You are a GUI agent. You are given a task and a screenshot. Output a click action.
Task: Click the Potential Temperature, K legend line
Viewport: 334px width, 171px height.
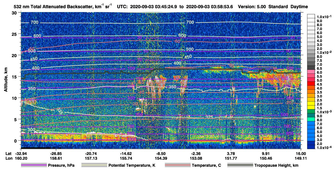(94, 165)
